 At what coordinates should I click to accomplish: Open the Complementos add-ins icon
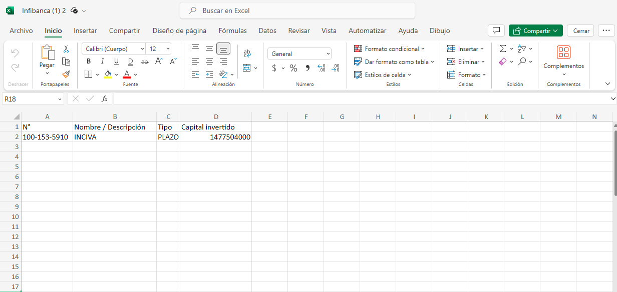(564, 52)
